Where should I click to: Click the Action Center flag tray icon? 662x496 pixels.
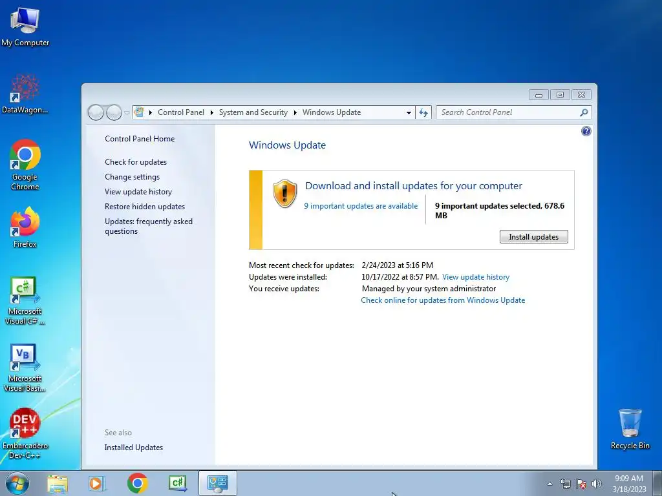tap(581, 484)
